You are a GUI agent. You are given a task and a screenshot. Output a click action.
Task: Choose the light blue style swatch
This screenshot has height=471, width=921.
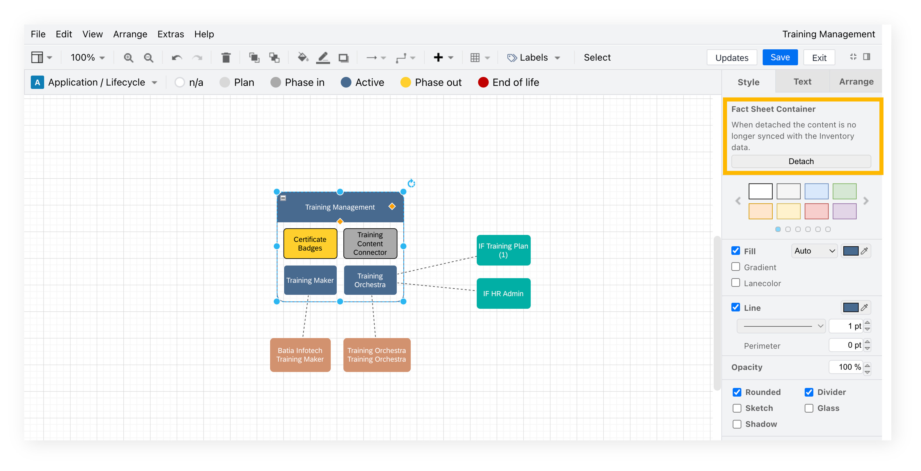coord(816,191)
